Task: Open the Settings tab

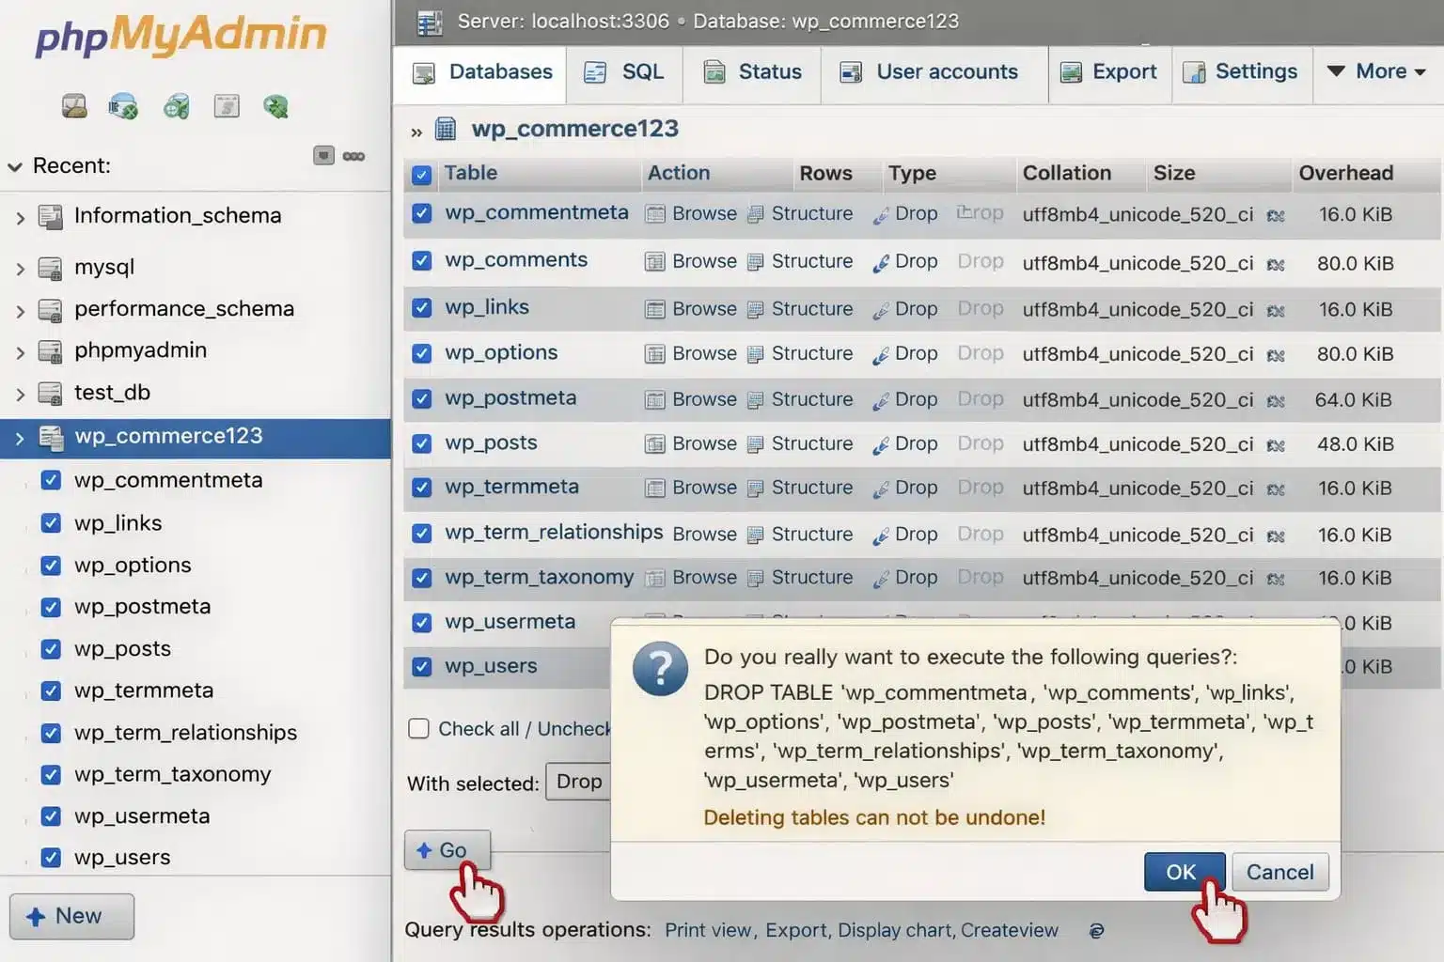Action: click(x=1241, y=72)
